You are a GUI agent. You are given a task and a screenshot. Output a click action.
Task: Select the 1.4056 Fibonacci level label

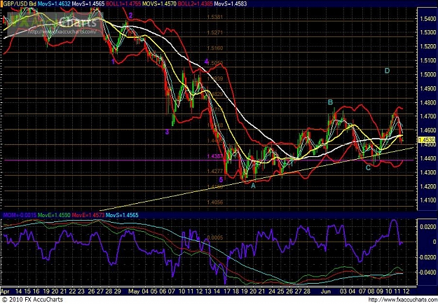click(x=215, y=202)
